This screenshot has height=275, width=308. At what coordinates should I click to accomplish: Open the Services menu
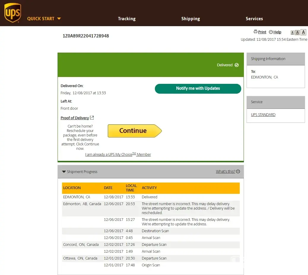tap(254, 18)
